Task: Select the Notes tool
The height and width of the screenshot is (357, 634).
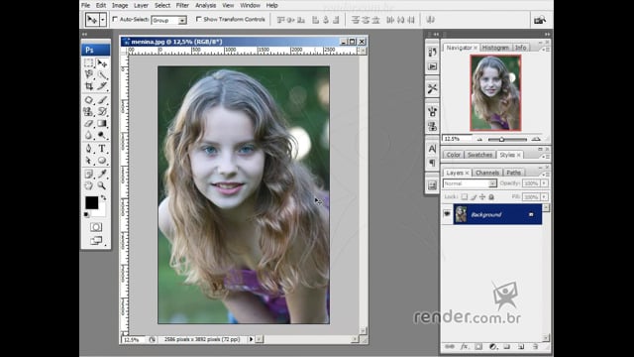Action: click(89, 174)
